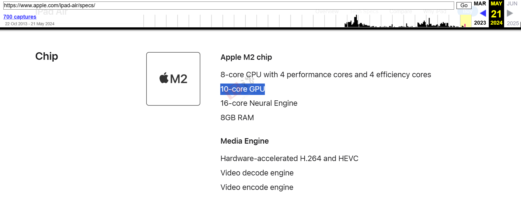521x201 pixels.
Task: Select the faded Compare nav tab
Action: (400, 11)
